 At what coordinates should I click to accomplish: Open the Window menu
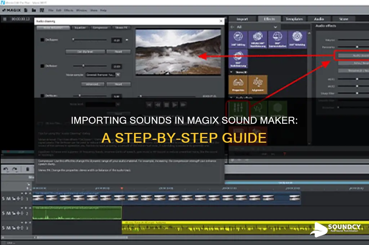coord(81,10)
